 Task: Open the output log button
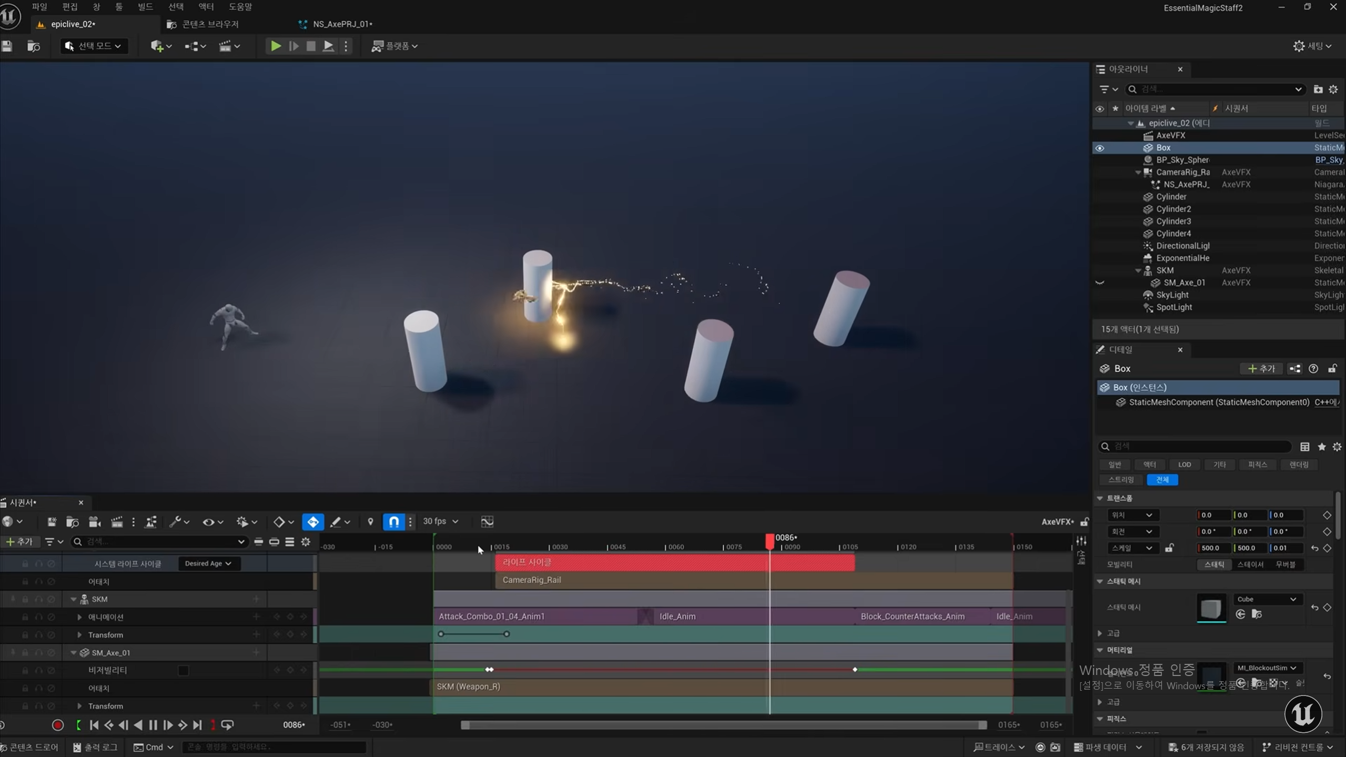pyautogui.click(x=96, y=747)
